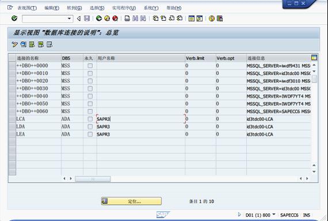The image size is (328, 221).
Task: Open the 实用程序(U) menu
Action: point(124,8)
